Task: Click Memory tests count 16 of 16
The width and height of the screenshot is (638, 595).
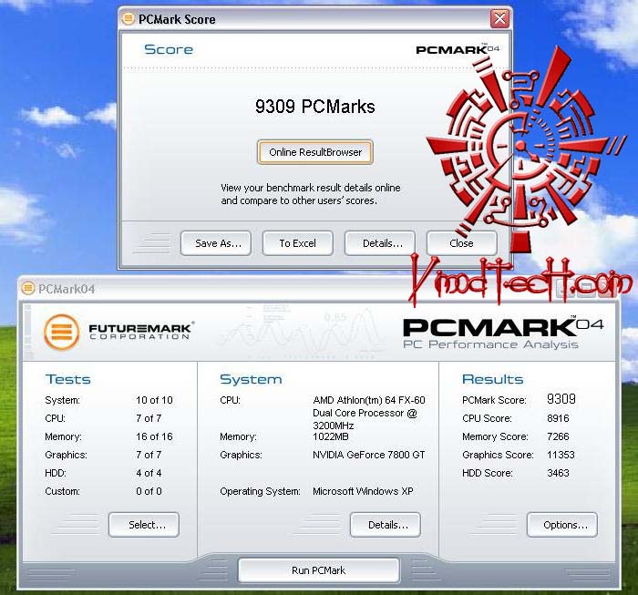Action: [x=154, y=436]
